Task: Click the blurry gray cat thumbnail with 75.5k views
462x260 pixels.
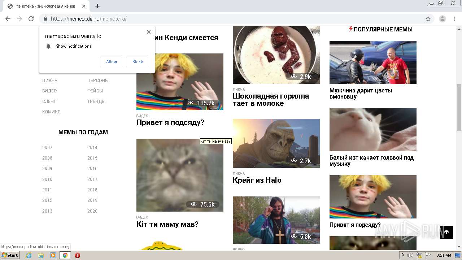Action: click(x=180, y=175)
